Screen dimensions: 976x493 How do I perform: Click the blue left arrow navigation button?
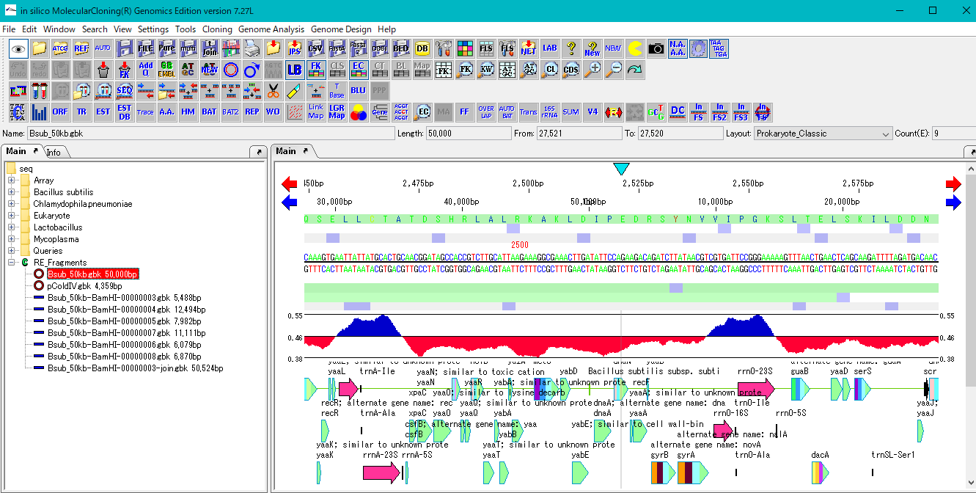pyautogui.click(x=290, y=203)
